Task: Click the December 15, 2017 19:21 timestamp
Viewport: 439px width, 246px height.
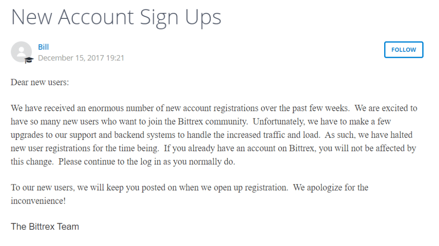Action: coord(81,58)
